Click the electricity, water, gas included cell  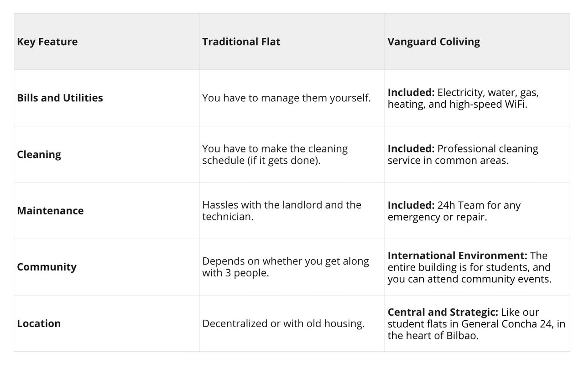463,98
